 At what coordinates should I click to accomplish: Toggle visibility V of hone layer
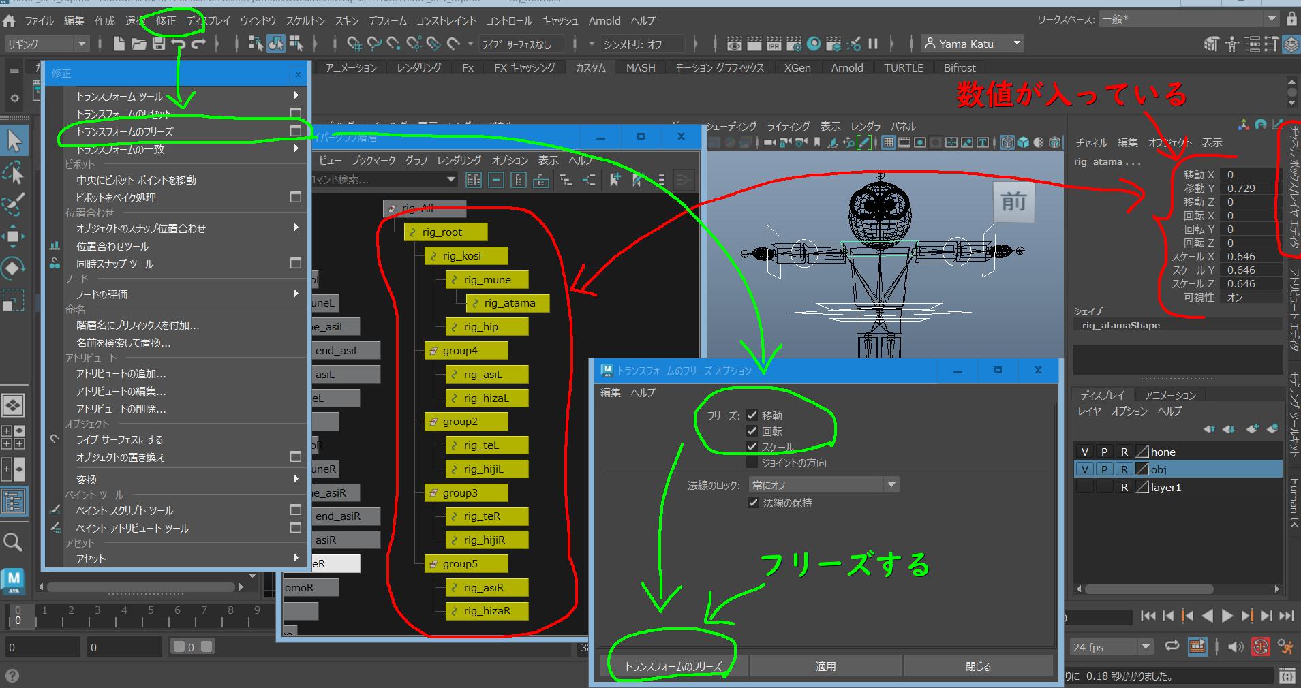[1084, 452]
